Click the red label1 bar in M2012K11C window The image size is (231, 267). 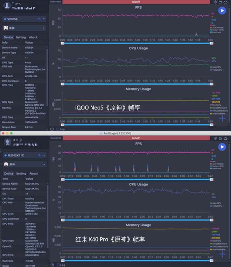tap(136, 138)
